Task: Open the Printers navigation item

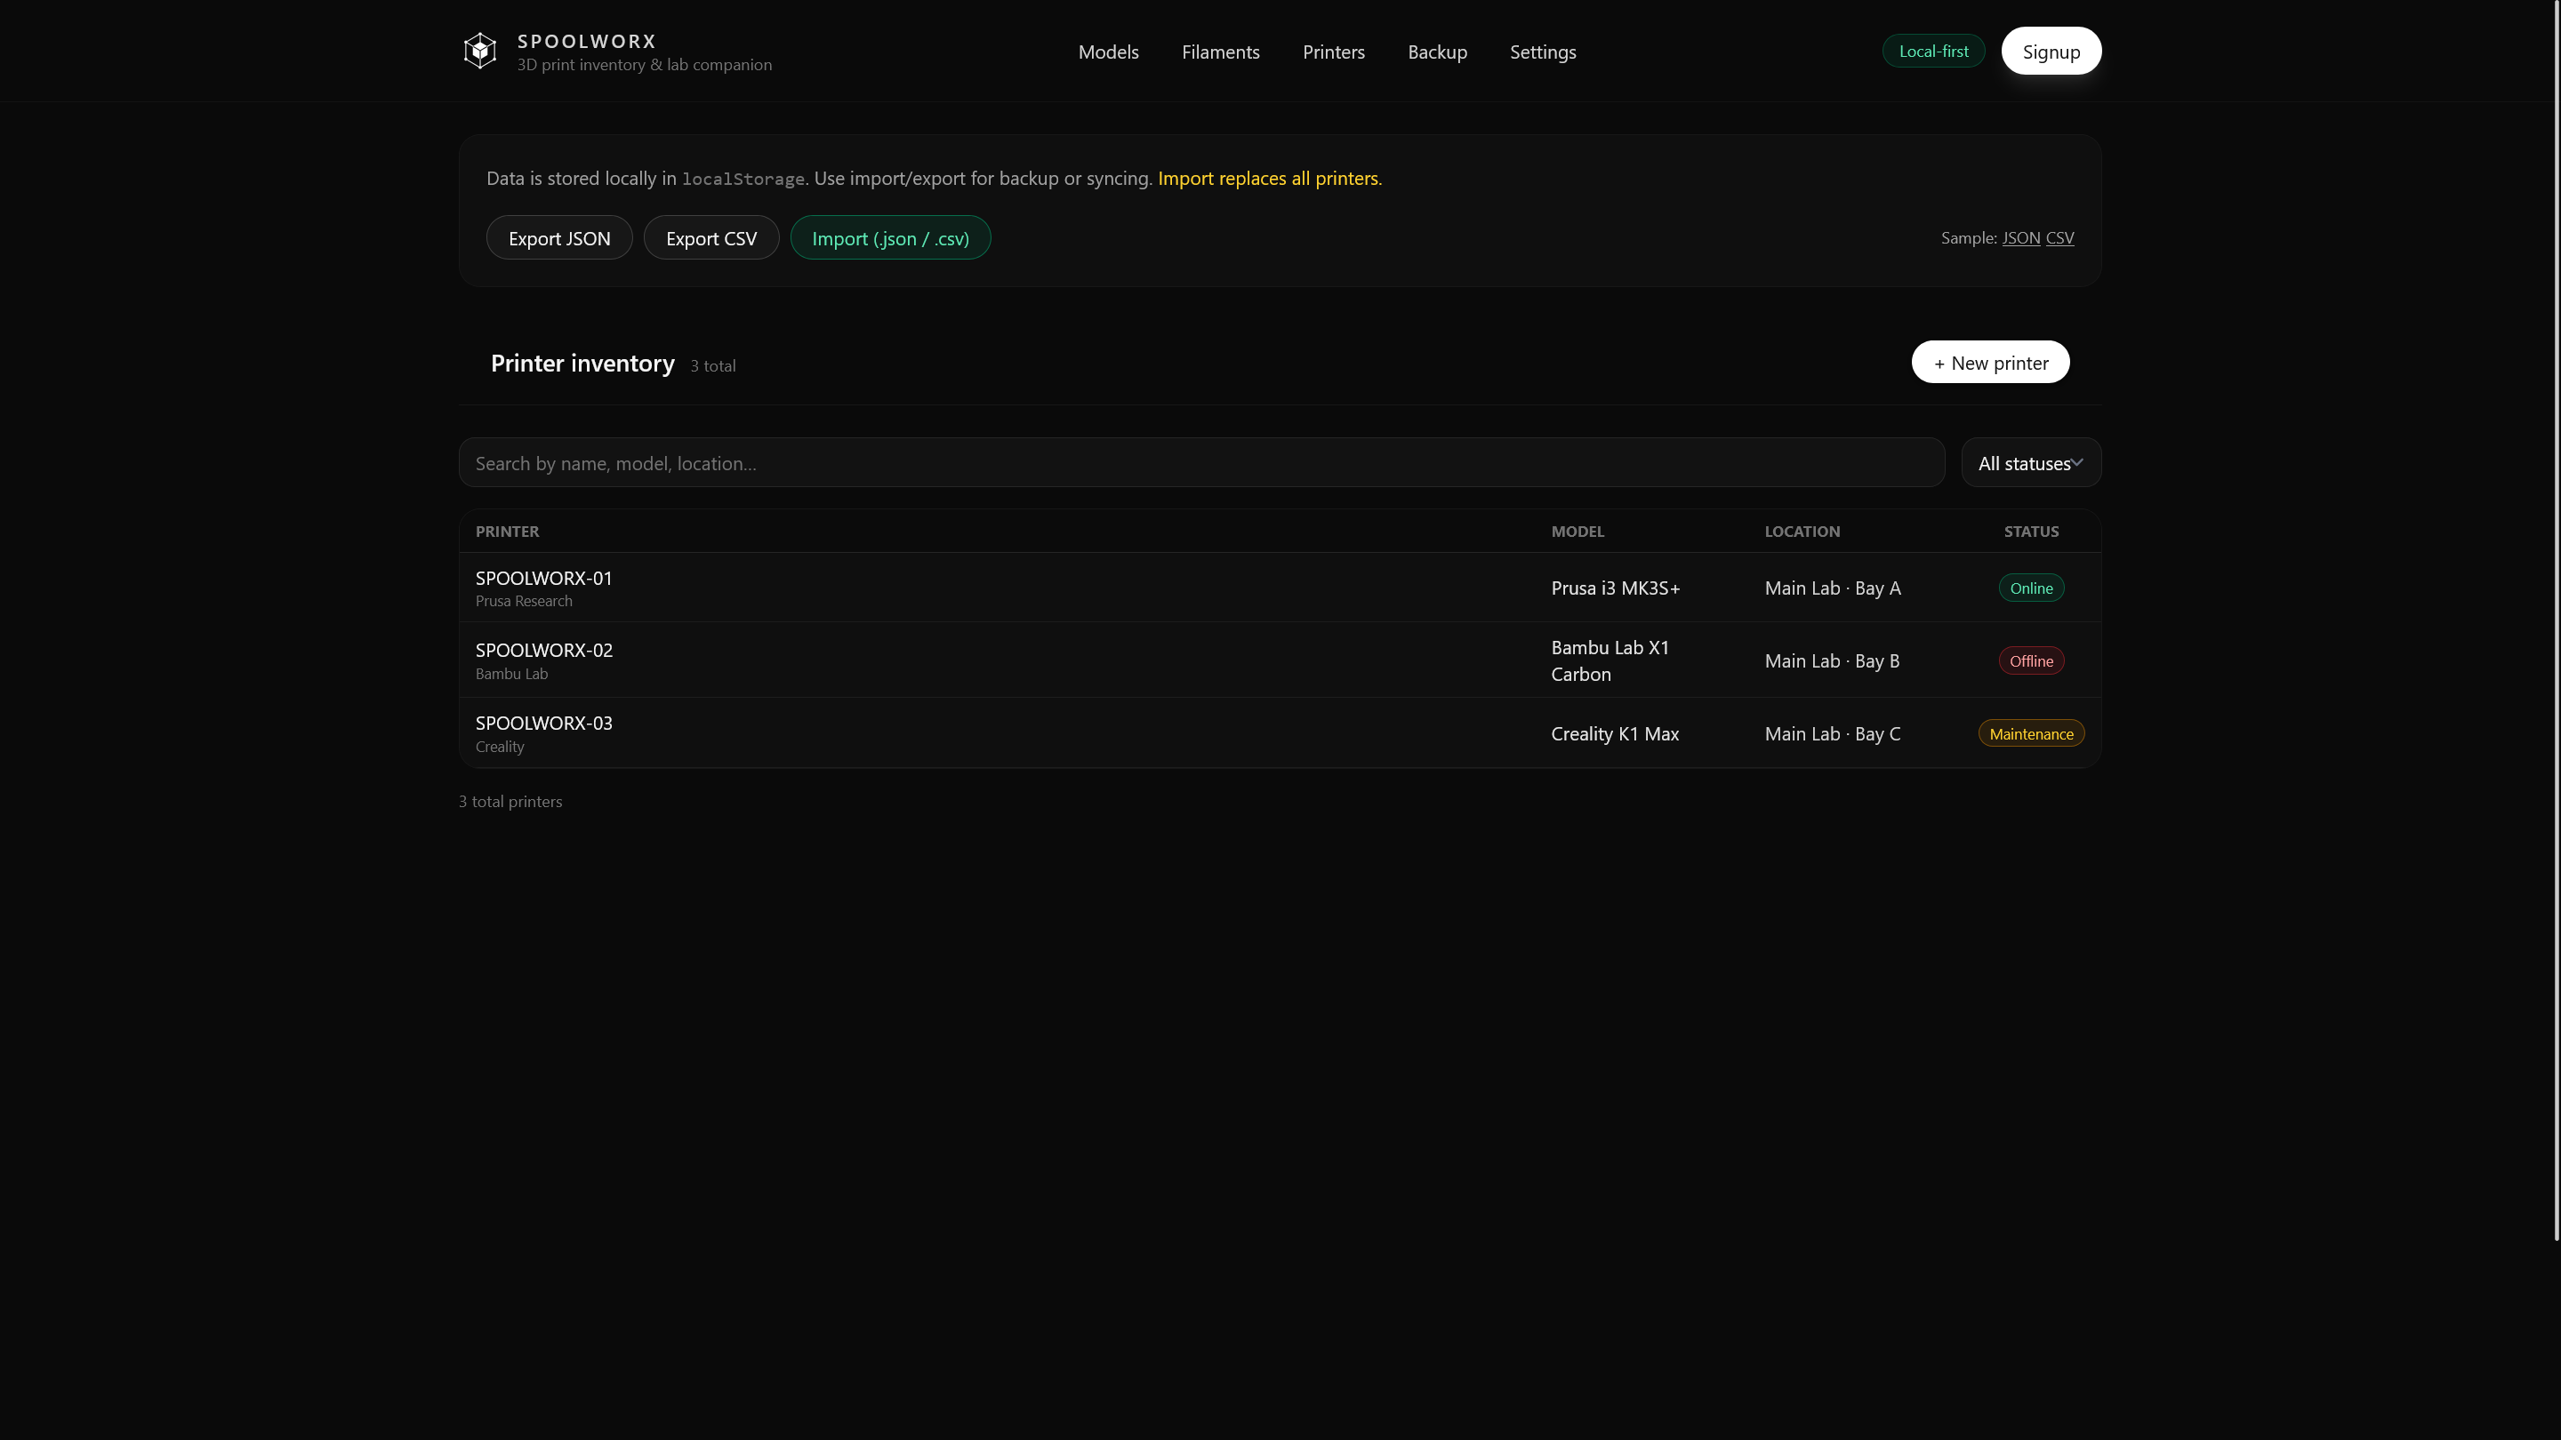Action: (1333, 52)
